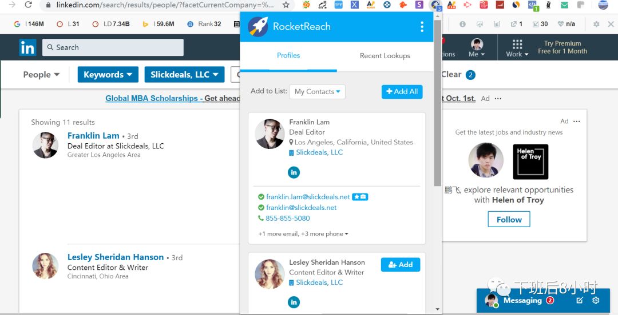Switch to the Profiles tab
The height and width of the screenshot is (315, 618).
point(288,55)
